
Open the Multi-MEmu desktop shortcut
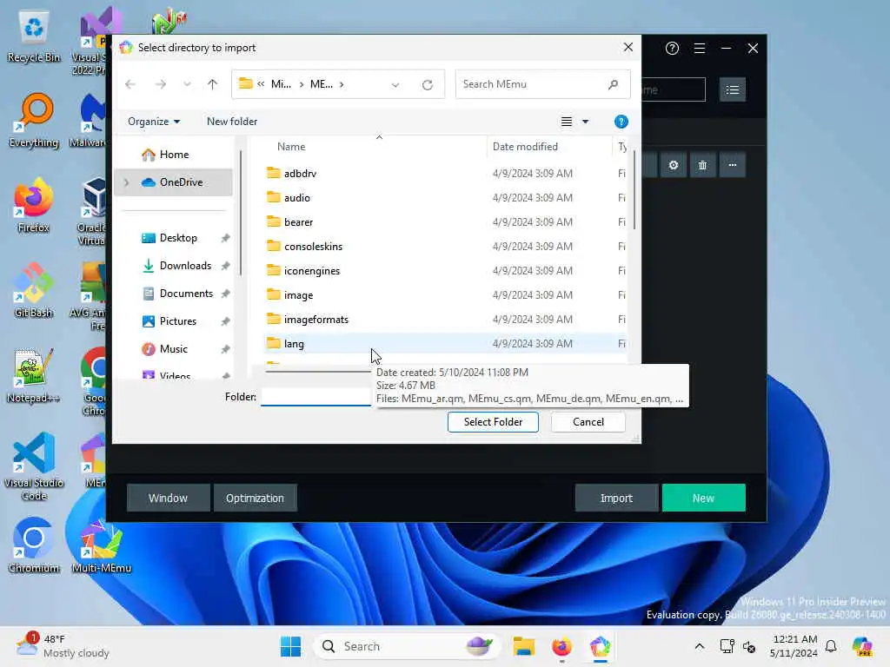102,545
